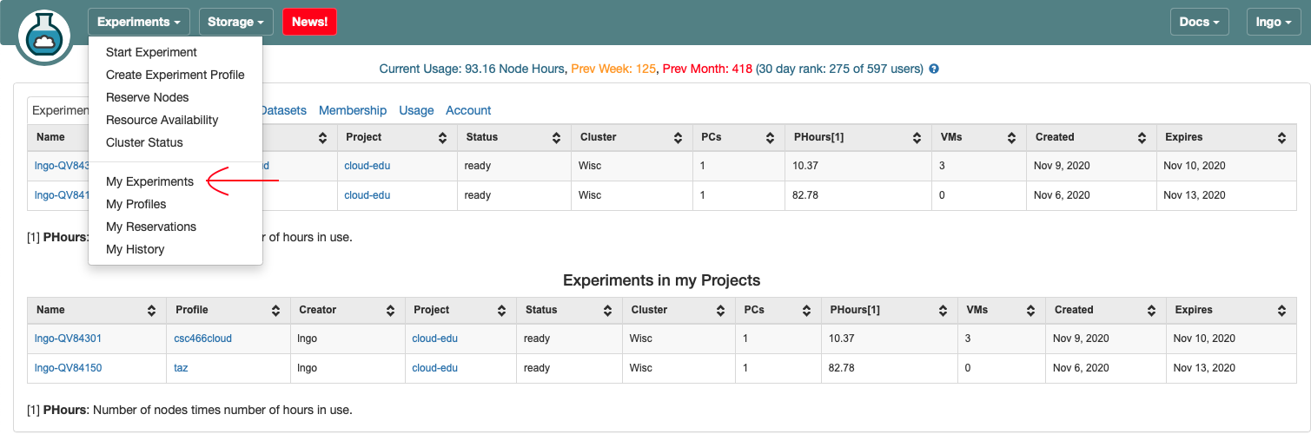Open the csc466cloud profile link

pos(203,339)
